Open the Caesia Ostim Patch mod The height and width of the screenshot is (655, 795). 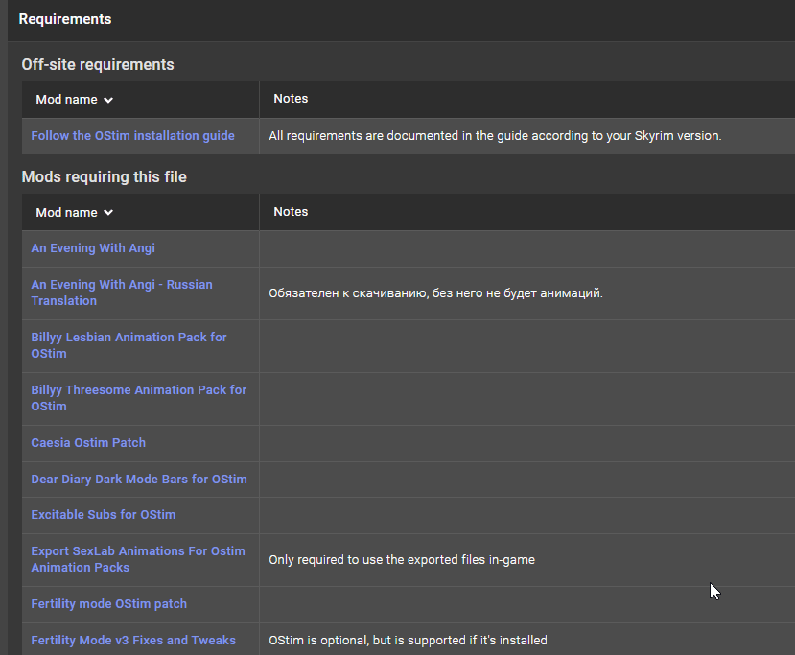(x=88, y=443)
